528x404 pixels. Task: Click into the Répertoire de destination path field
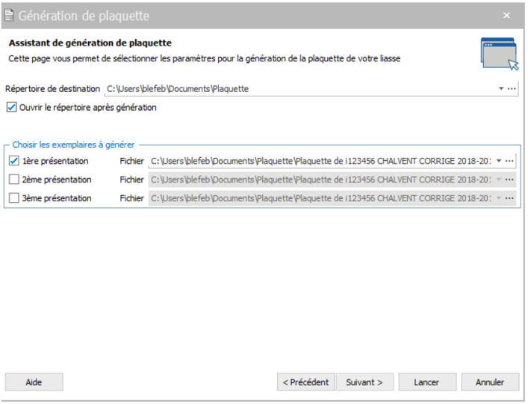point(299,89)
